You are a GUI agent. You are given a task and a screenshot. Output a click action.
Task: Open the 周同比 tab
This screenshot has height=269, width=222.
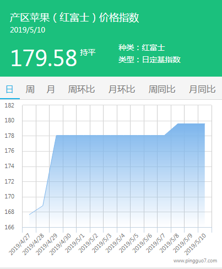tap(162, 89)
